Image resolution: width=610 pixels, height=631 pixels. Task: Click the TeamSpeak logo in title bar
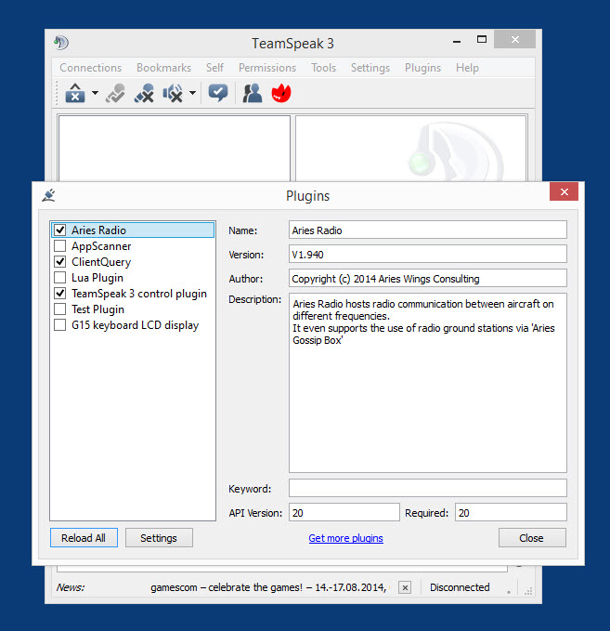point(61,43)
